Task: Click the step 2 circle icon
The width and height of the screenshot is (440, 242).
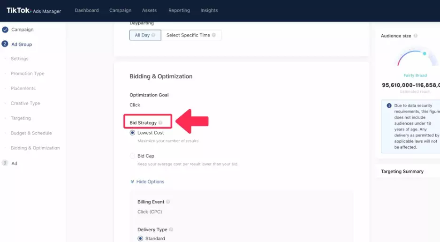Action: [5, 44]
